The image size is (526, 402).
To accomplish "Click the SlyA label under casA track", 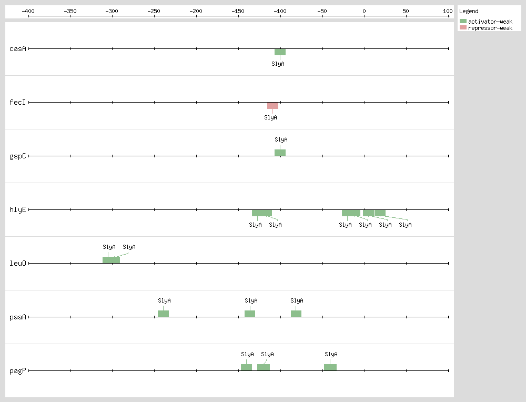I will click(278, 64).
